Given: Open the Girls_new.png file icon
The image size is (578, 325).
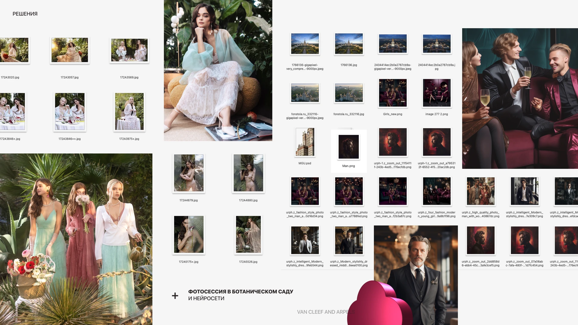Looking at the screenshot, I should [x=393, y=93].
